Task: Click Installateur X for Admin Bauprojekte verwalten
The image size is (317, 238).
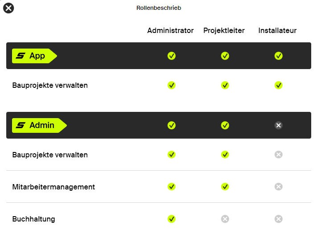Action: [278, 155]
